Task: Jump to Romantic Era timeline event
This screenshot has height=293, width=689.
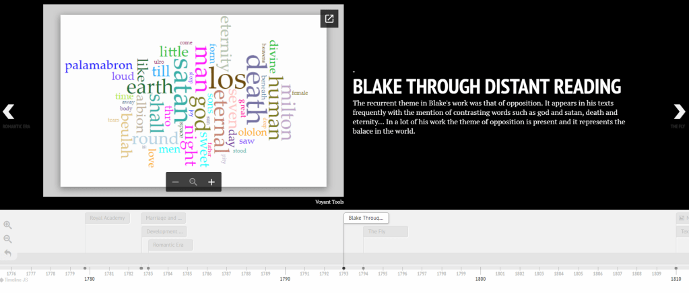Action: (170, 245)
